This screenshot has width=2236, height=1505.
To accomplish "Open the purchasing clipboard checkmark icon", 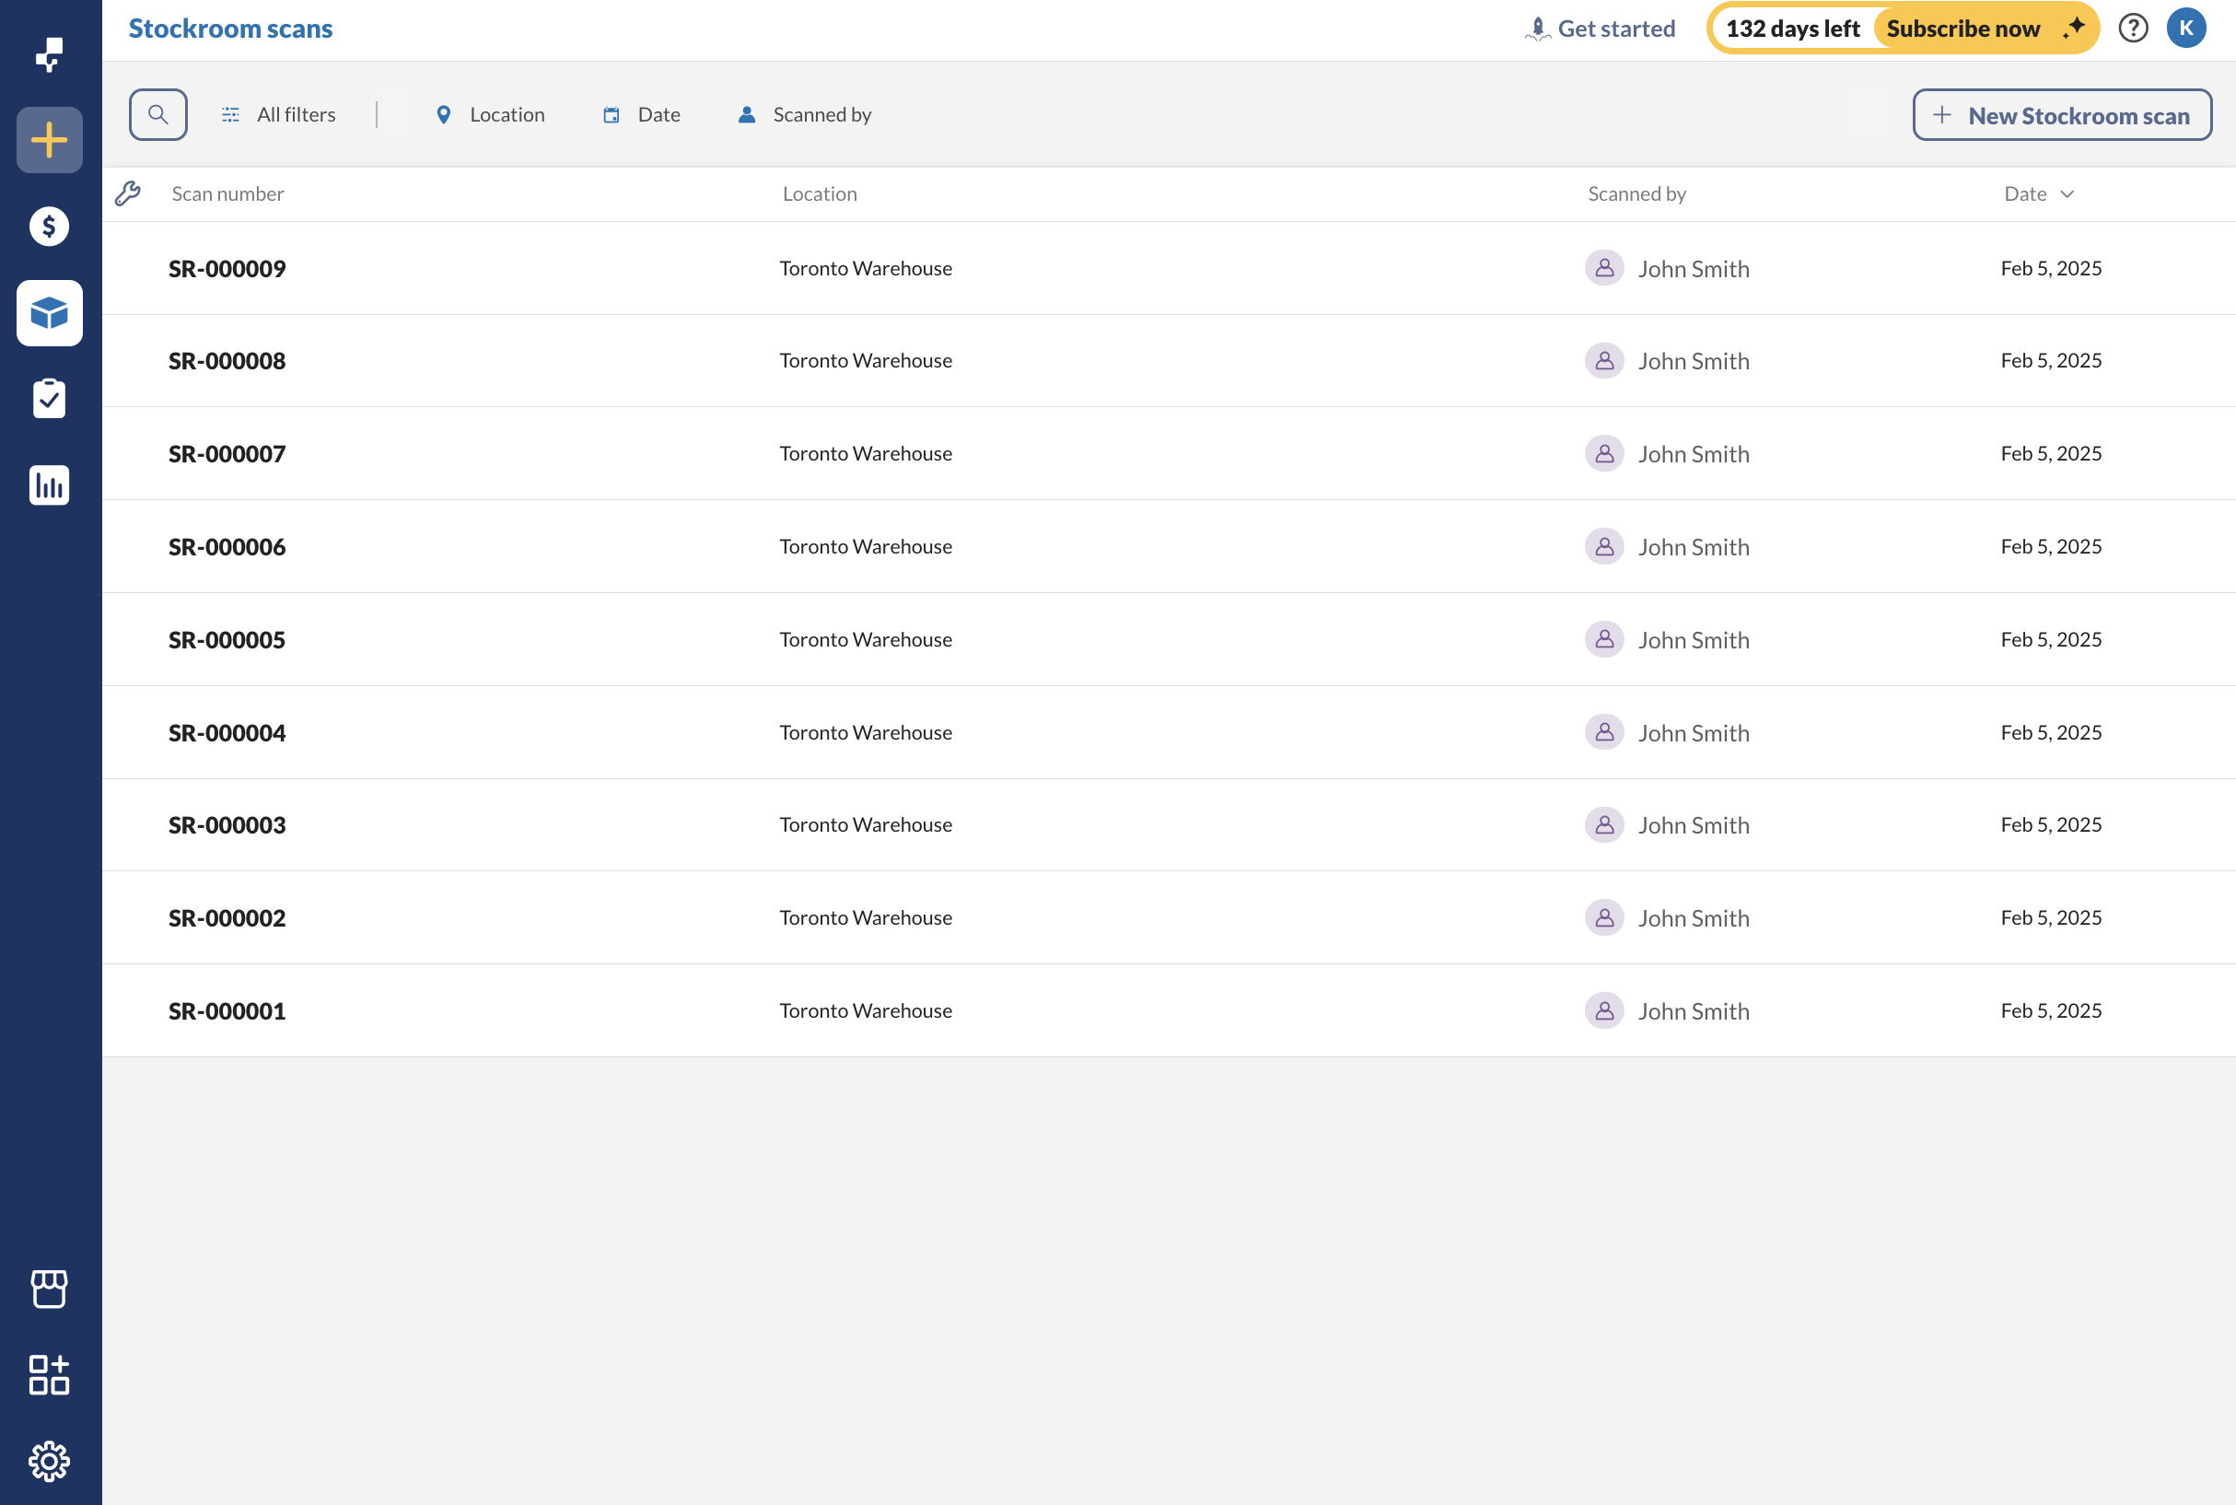I will click(x=49, y=400).
